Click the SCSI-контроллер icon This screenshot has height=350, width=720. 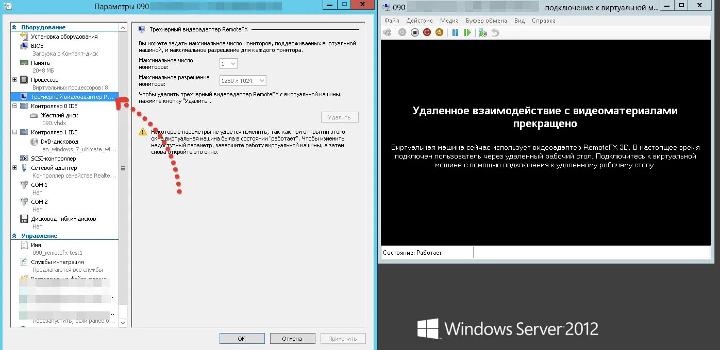point(24,159)
